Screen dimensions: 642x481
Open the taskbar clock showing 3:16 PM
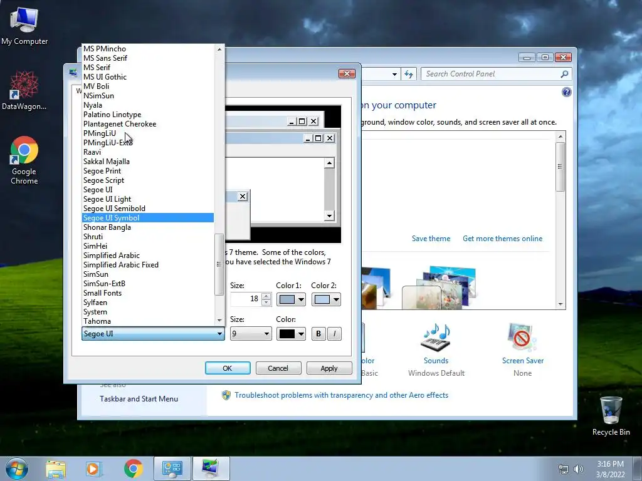click(610, 469)
